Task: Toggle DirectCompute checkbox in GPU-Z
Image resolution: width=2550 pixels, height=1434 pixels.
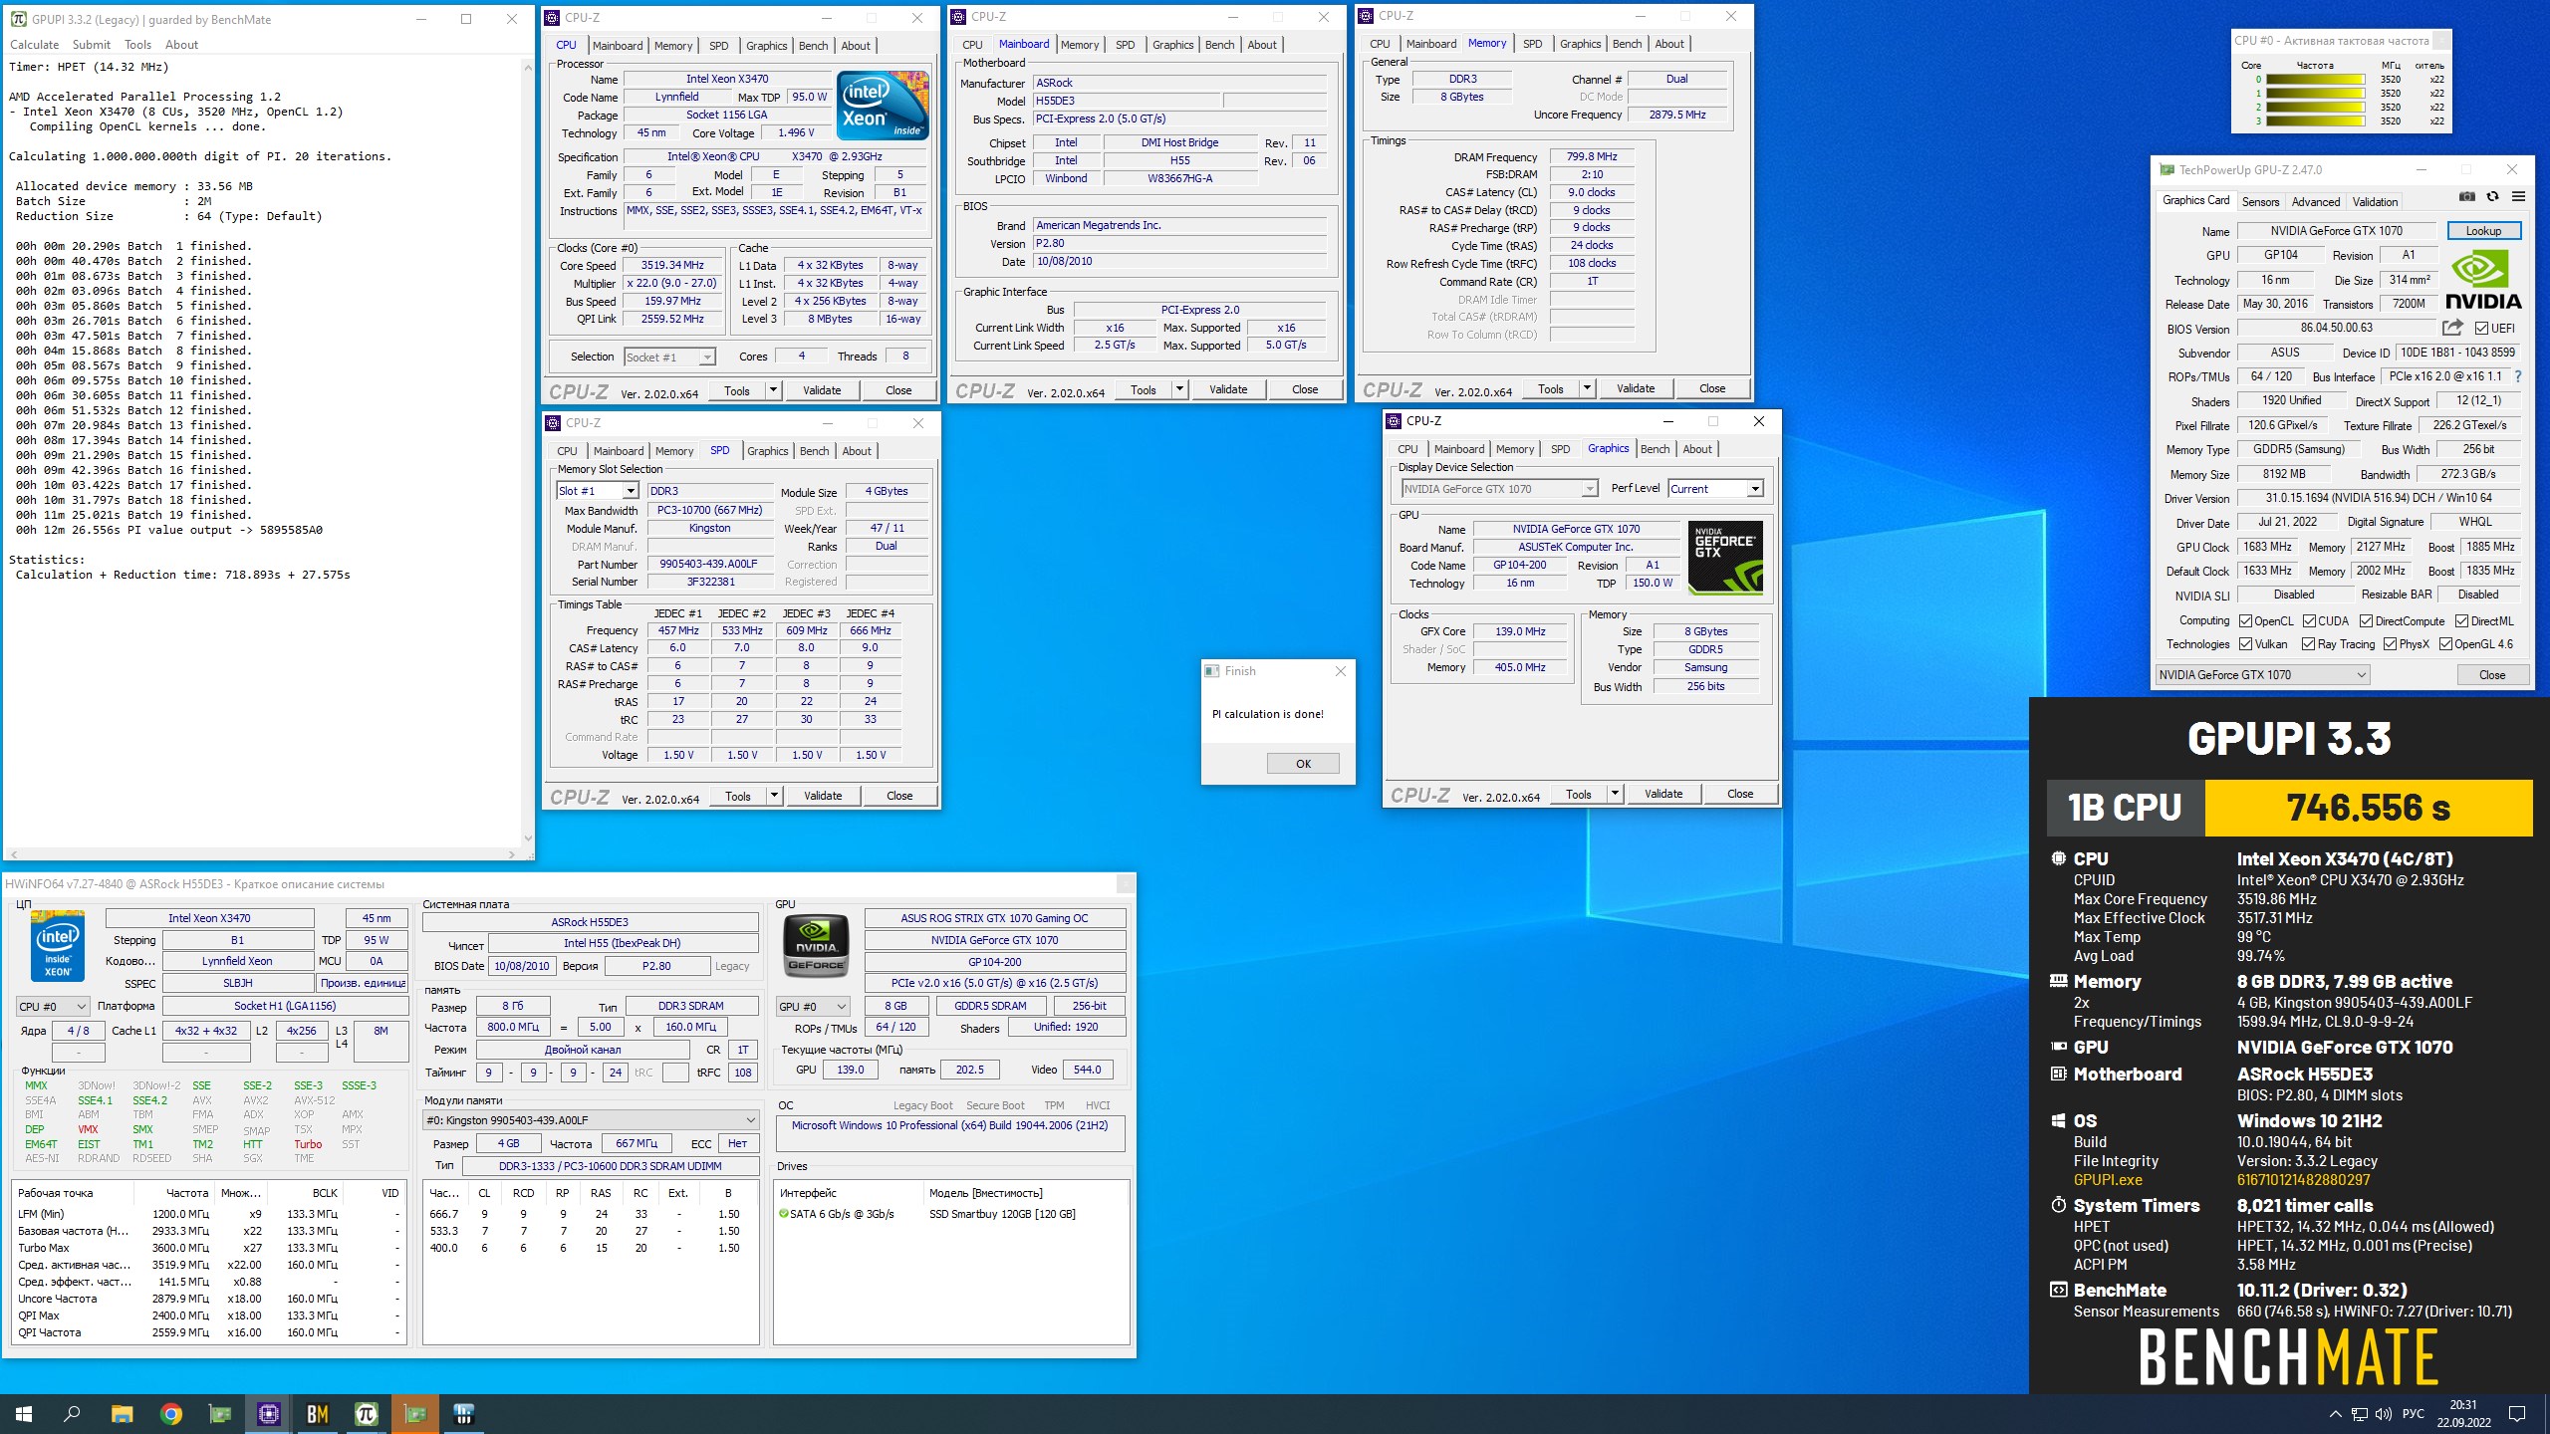Action: click(2366, 620)
